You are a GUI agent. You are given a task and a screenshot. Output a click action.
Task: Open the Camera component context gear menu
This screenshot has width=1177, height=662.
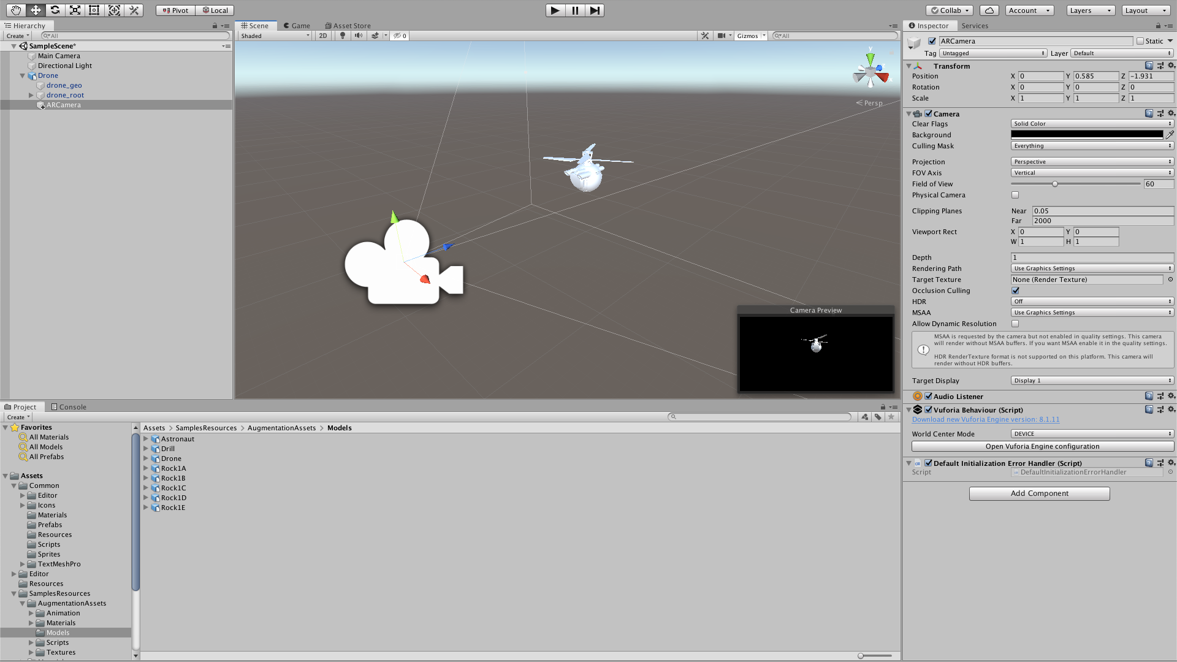[1171, 113]
